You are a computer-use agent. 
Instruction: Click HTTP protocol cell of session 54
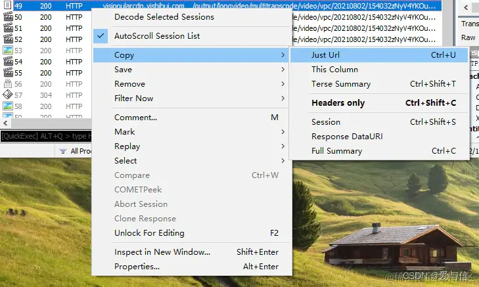74,62
